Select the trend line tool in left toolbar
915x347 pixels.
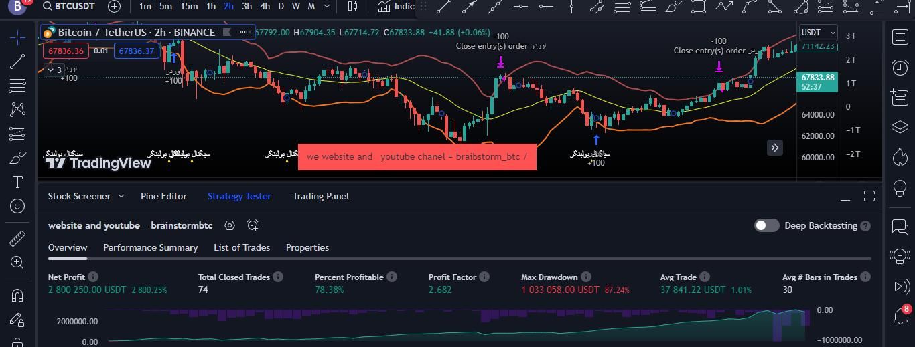[18, 62]
